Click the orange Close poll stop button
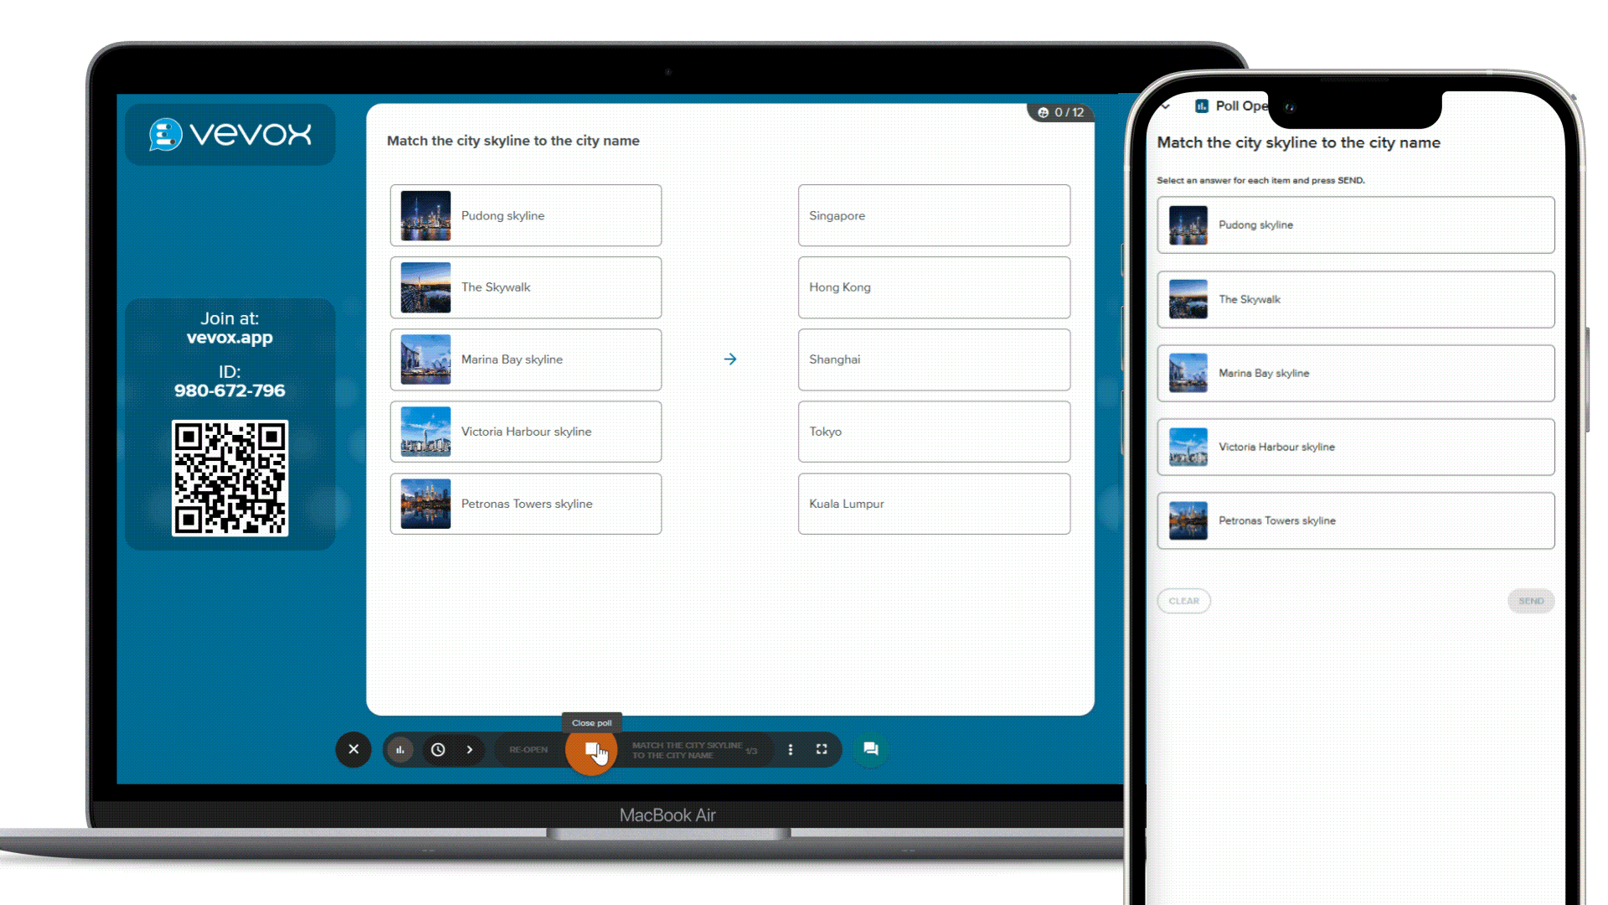This screenshot has height=905, width=1608. pos(590,749)
